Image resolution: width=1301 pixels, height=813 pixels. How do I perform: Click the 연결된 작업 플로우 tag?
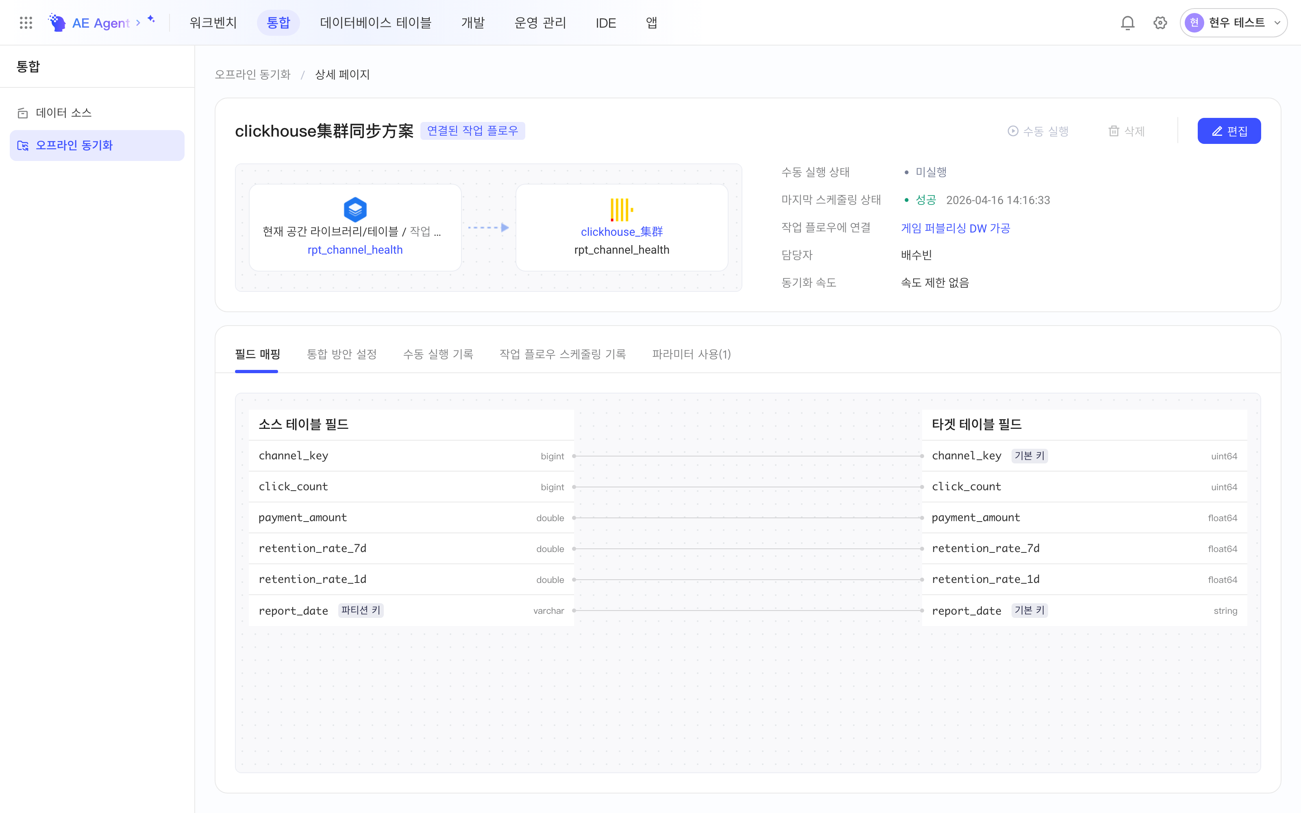(x=472, y=130)
